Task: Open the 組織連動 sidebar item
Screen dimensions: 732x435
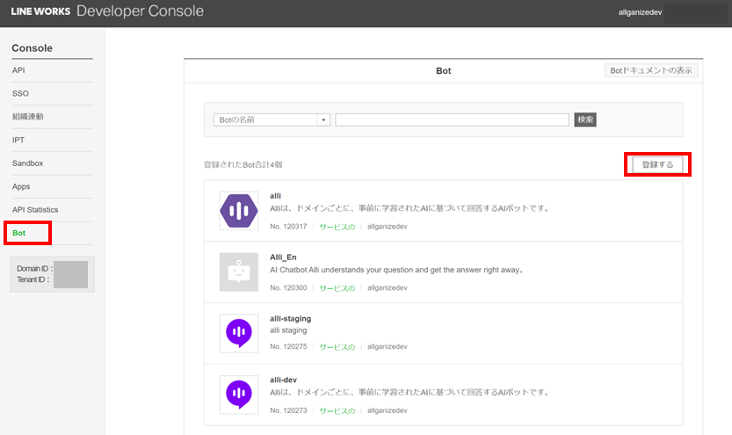Action: pos(27,117)
